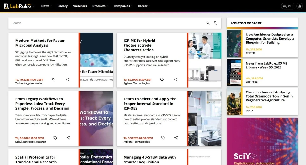The image size is (306, 165).
Task: Tag icon on From Legacy Workflows card
Action: click(55, 138)
